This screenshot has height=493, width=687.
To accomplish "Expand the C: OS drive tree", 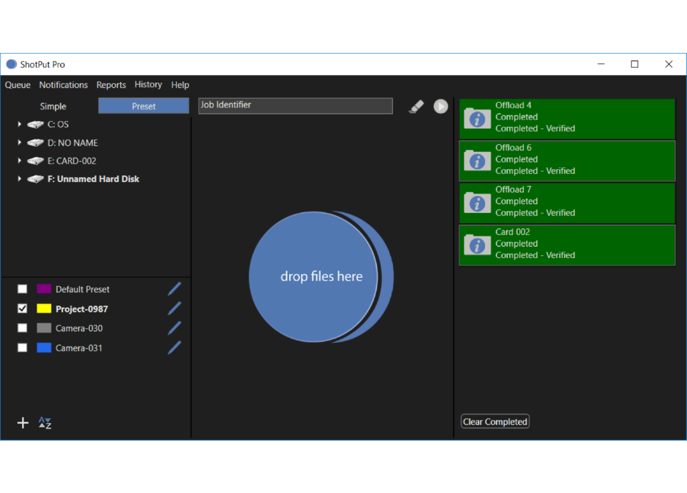I will pyautogui.click(x=19, y=124).
